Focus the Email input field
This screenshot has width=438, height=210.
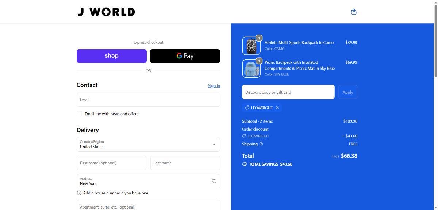(148, 100)
